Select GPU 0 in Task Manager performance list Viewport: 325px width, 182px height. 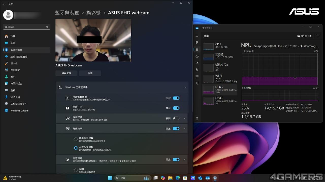pos(219,101)
